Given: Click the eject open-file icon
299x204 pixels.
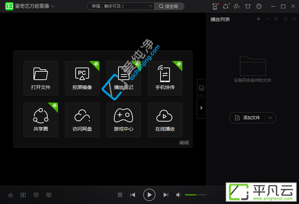Looking at the screenshot, I should [x=10, y=195].
